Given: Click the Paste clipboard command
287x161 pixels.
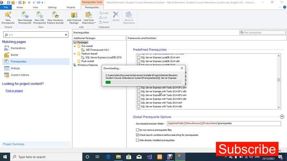Looking at the screenshot, I should pos(104,22).
